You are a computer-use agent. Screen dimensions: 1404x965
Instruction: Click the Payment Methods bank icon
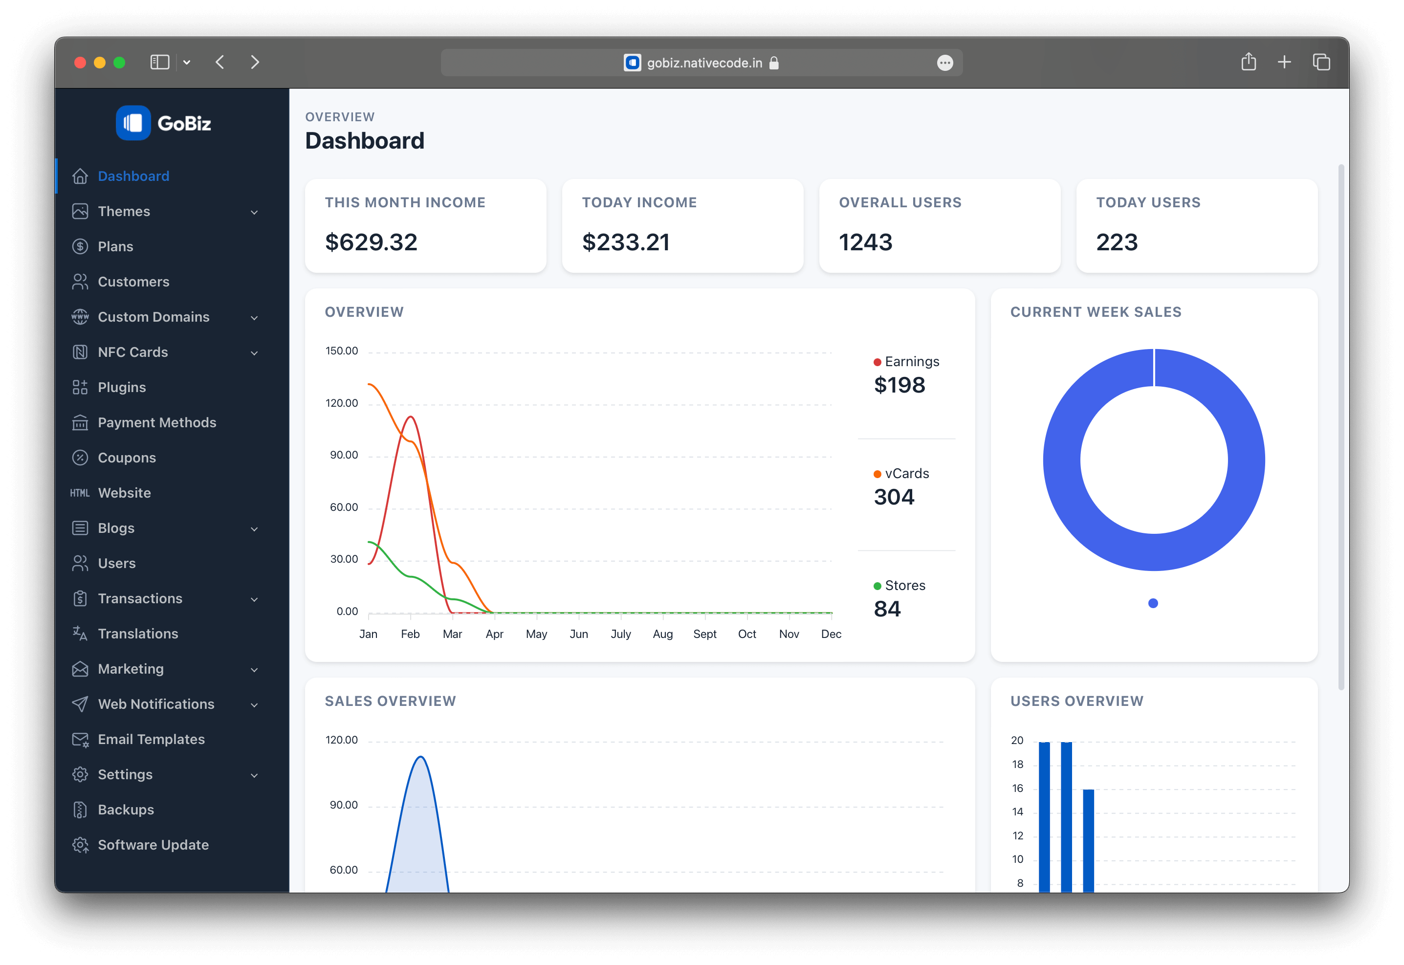tap(80, 423)
